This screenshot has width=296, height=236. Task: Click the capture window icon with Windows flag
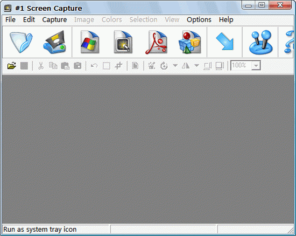pyautogui.click(x=90, y=42)
